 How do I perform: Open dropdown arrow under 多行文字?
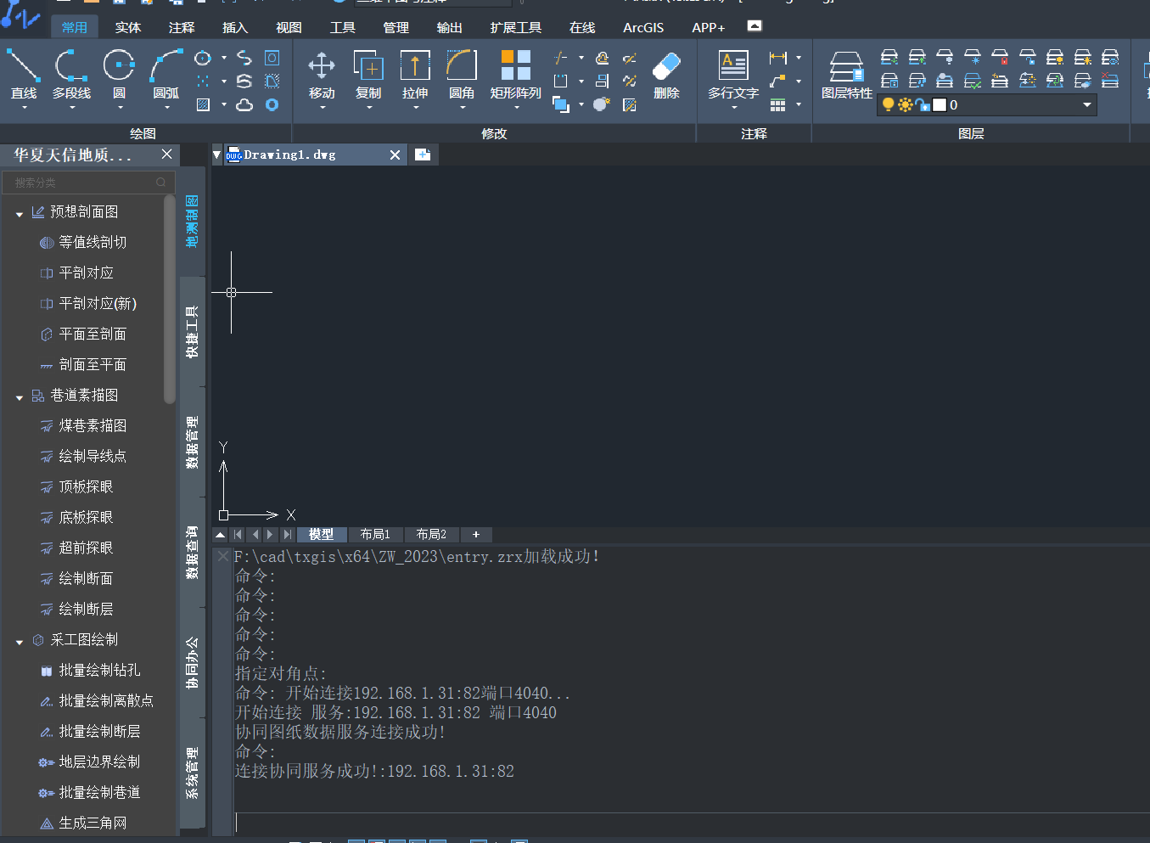click(x=734, y=108)
